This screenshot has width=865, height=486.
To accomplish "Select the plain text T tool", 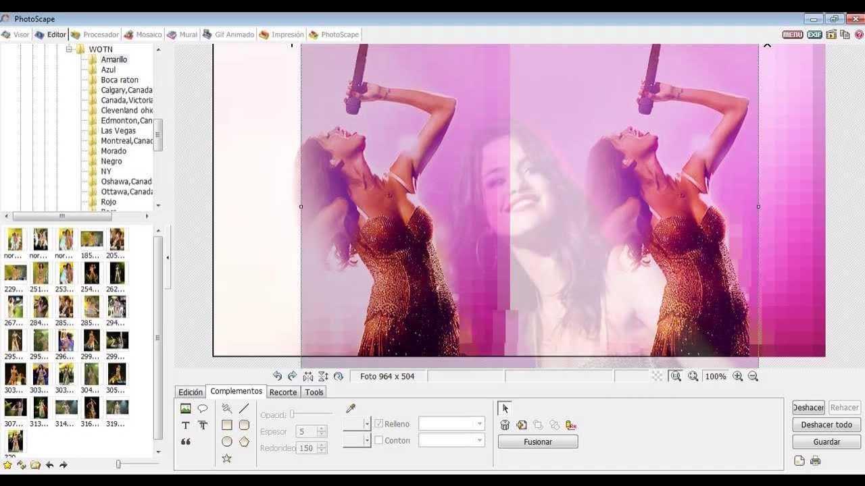I will (185, 425).
